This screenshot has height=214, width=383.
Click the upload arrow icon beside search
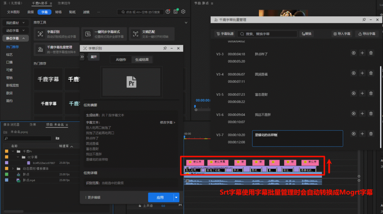pos(168,12)
